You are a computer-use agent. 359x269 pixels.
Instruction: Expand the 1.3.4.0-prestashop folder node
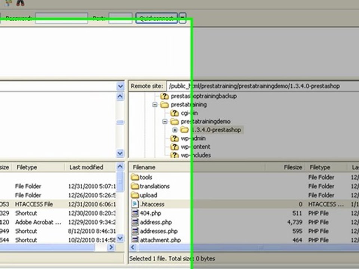(x=175, y=130)
